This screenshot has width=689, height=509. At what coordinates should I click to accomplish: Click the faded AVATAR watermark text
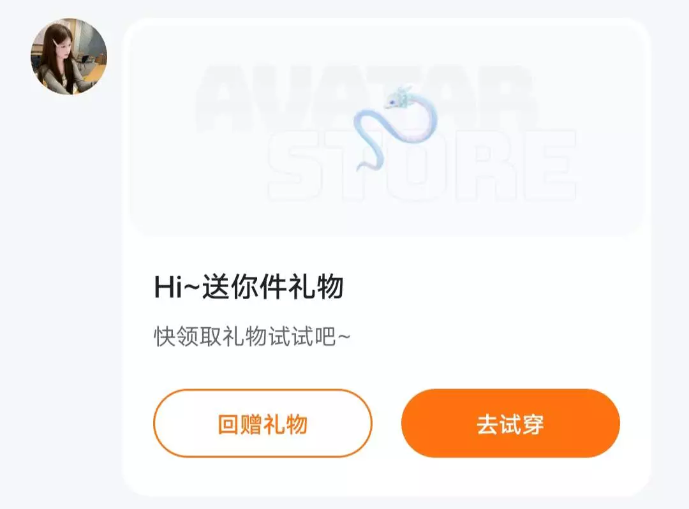365,99
